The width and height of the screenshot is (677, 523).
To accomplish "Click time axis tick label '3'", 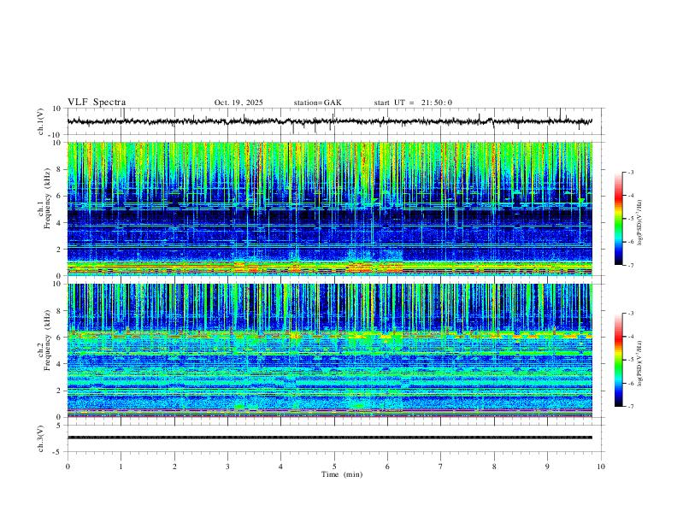I will [x=227, y=467].
